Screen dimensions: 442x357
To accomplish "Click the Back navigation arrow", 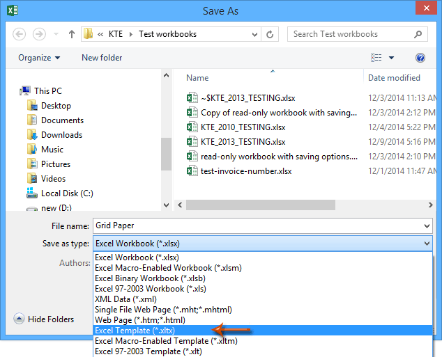I will click(x=19, y=34).
